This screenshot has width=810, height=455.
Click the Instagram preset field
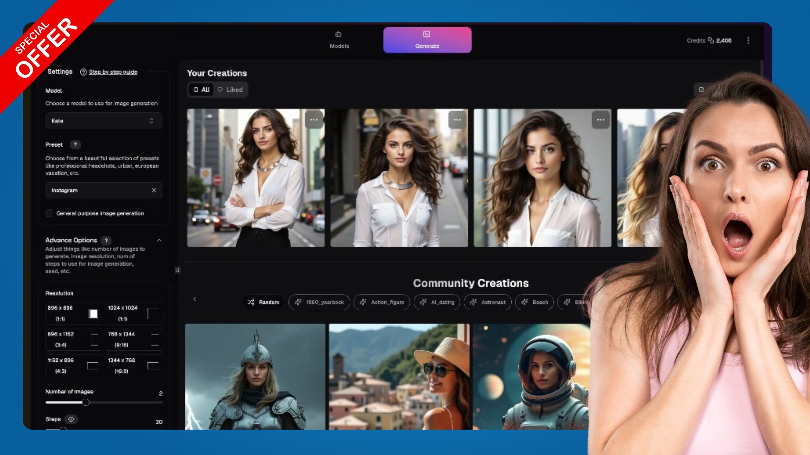(104, 190)
